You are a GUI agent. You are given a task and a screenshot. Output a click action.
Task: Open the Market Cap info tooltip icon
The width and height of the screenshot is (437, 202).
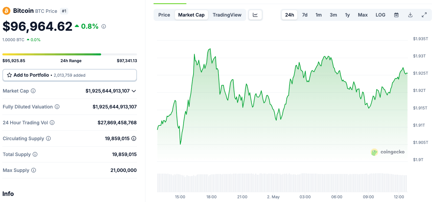[x=33, y=91]
